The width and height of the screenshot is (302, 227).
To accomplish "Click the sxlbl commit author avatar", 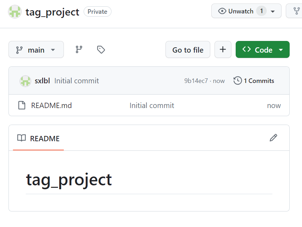I will (25, 81).
